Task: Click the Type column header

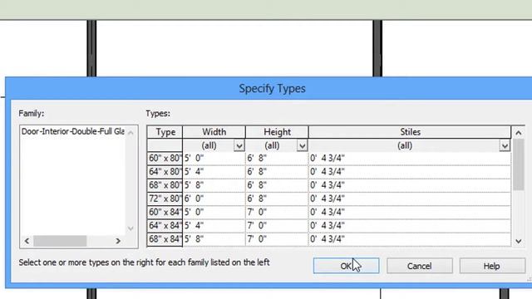Action: click(x=165, y=132)
